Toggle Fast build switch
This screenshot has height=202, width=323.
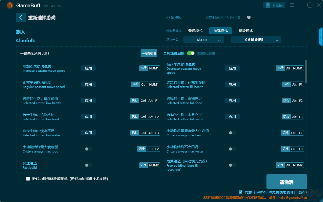(89, 165)
